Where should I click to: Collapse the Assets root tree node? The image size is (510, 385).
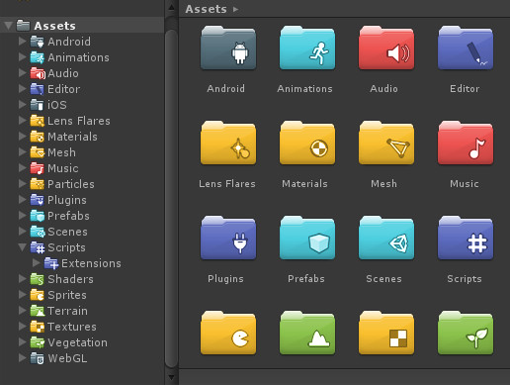pos(8,26)
